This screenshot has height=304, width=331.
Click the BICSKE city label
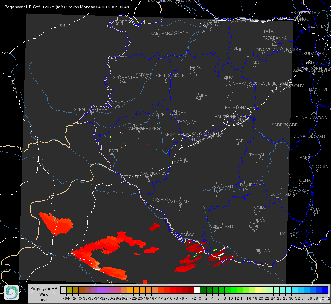point(293,49)
